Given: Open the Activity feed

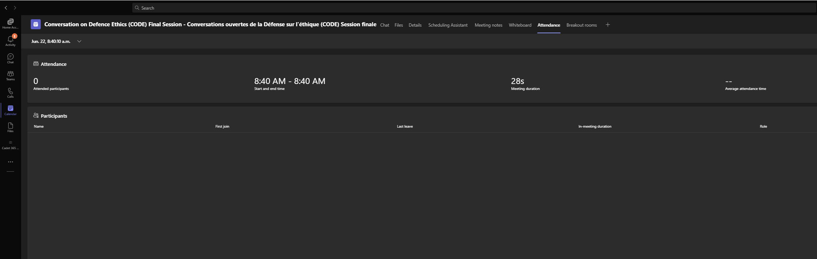Looking at the screenshot, I should point(10,41).
